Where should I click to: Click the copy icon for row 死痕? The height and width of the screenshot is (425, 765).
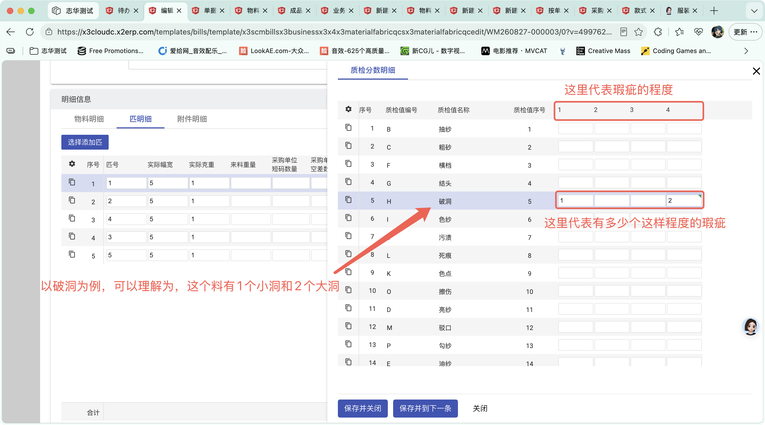pos(348,254)
